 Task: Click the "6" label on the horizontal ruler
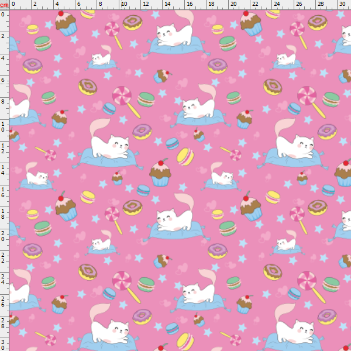click(79, 4)
